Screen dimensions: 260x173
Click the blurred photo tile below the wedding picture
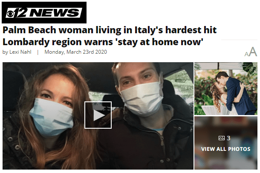click(x=226, y=143)
